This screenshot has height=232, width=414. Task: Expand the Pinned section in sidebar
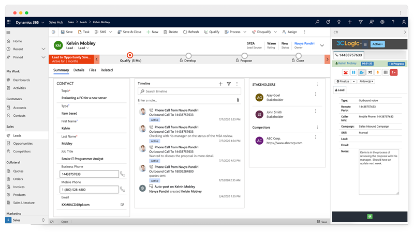[x=43, y=57]
